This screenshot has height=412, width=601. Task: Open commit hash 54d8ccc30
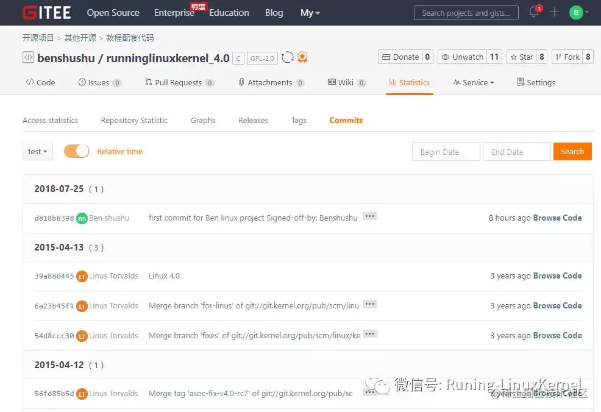coord(54,336)
